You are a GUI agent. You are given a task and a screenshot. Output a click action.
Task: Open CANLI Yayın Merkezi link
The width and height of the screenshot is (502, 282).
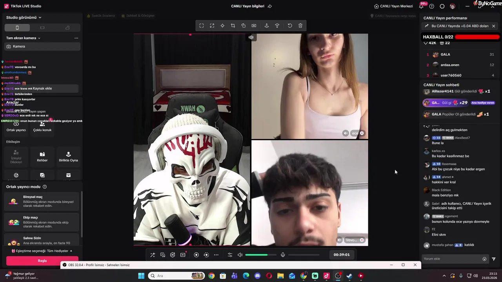[393, 6]
